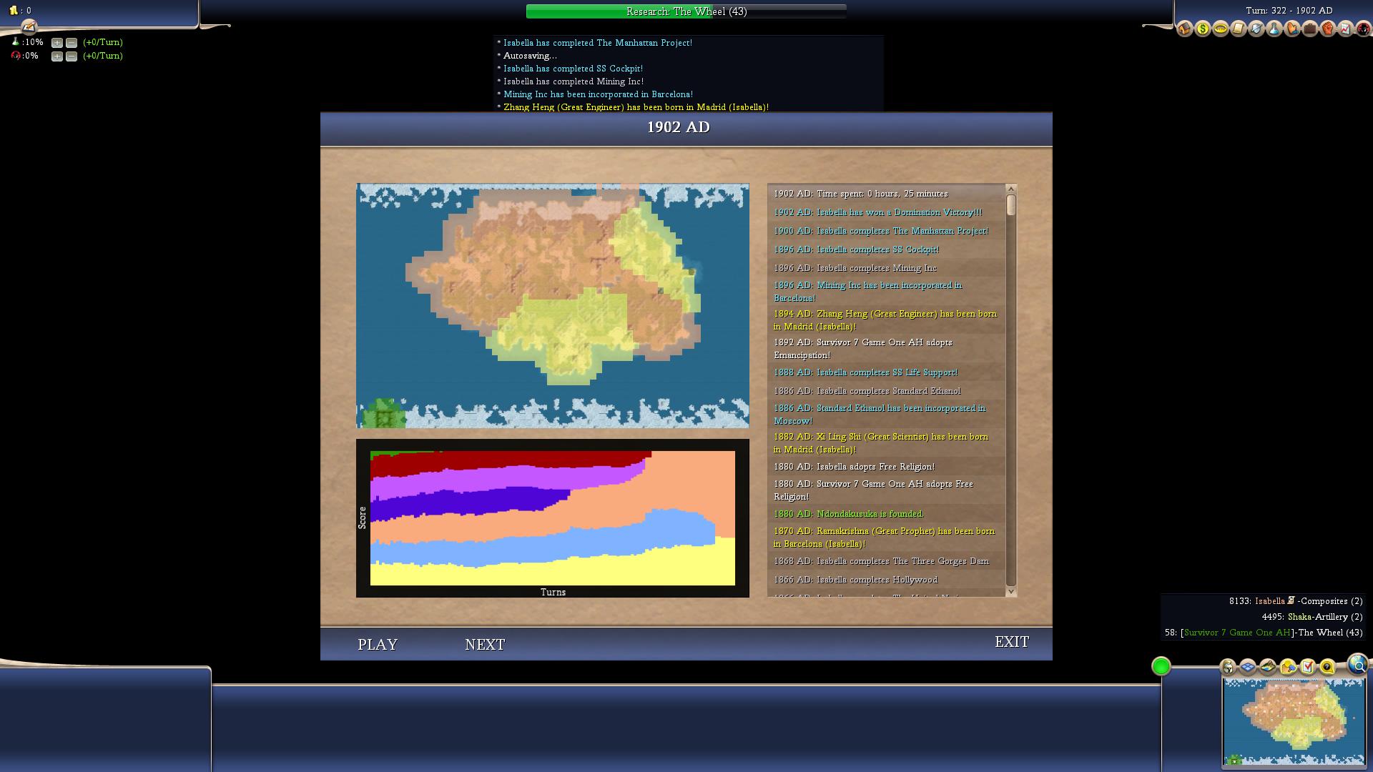Viewport: 1373px width, 772px height.
Task: Increase research rate with plus button
Action: pos(57,43)
